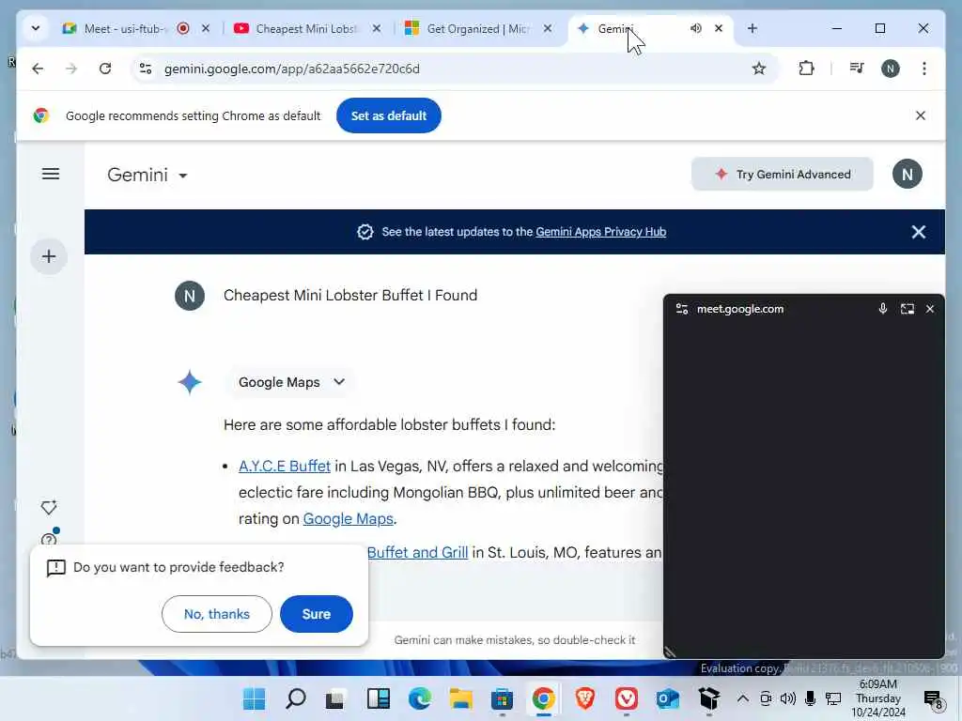Open Gem manager diamond icon in sidebar
The width and height of the screenshot is (962, 721).
tap(49, 507)
